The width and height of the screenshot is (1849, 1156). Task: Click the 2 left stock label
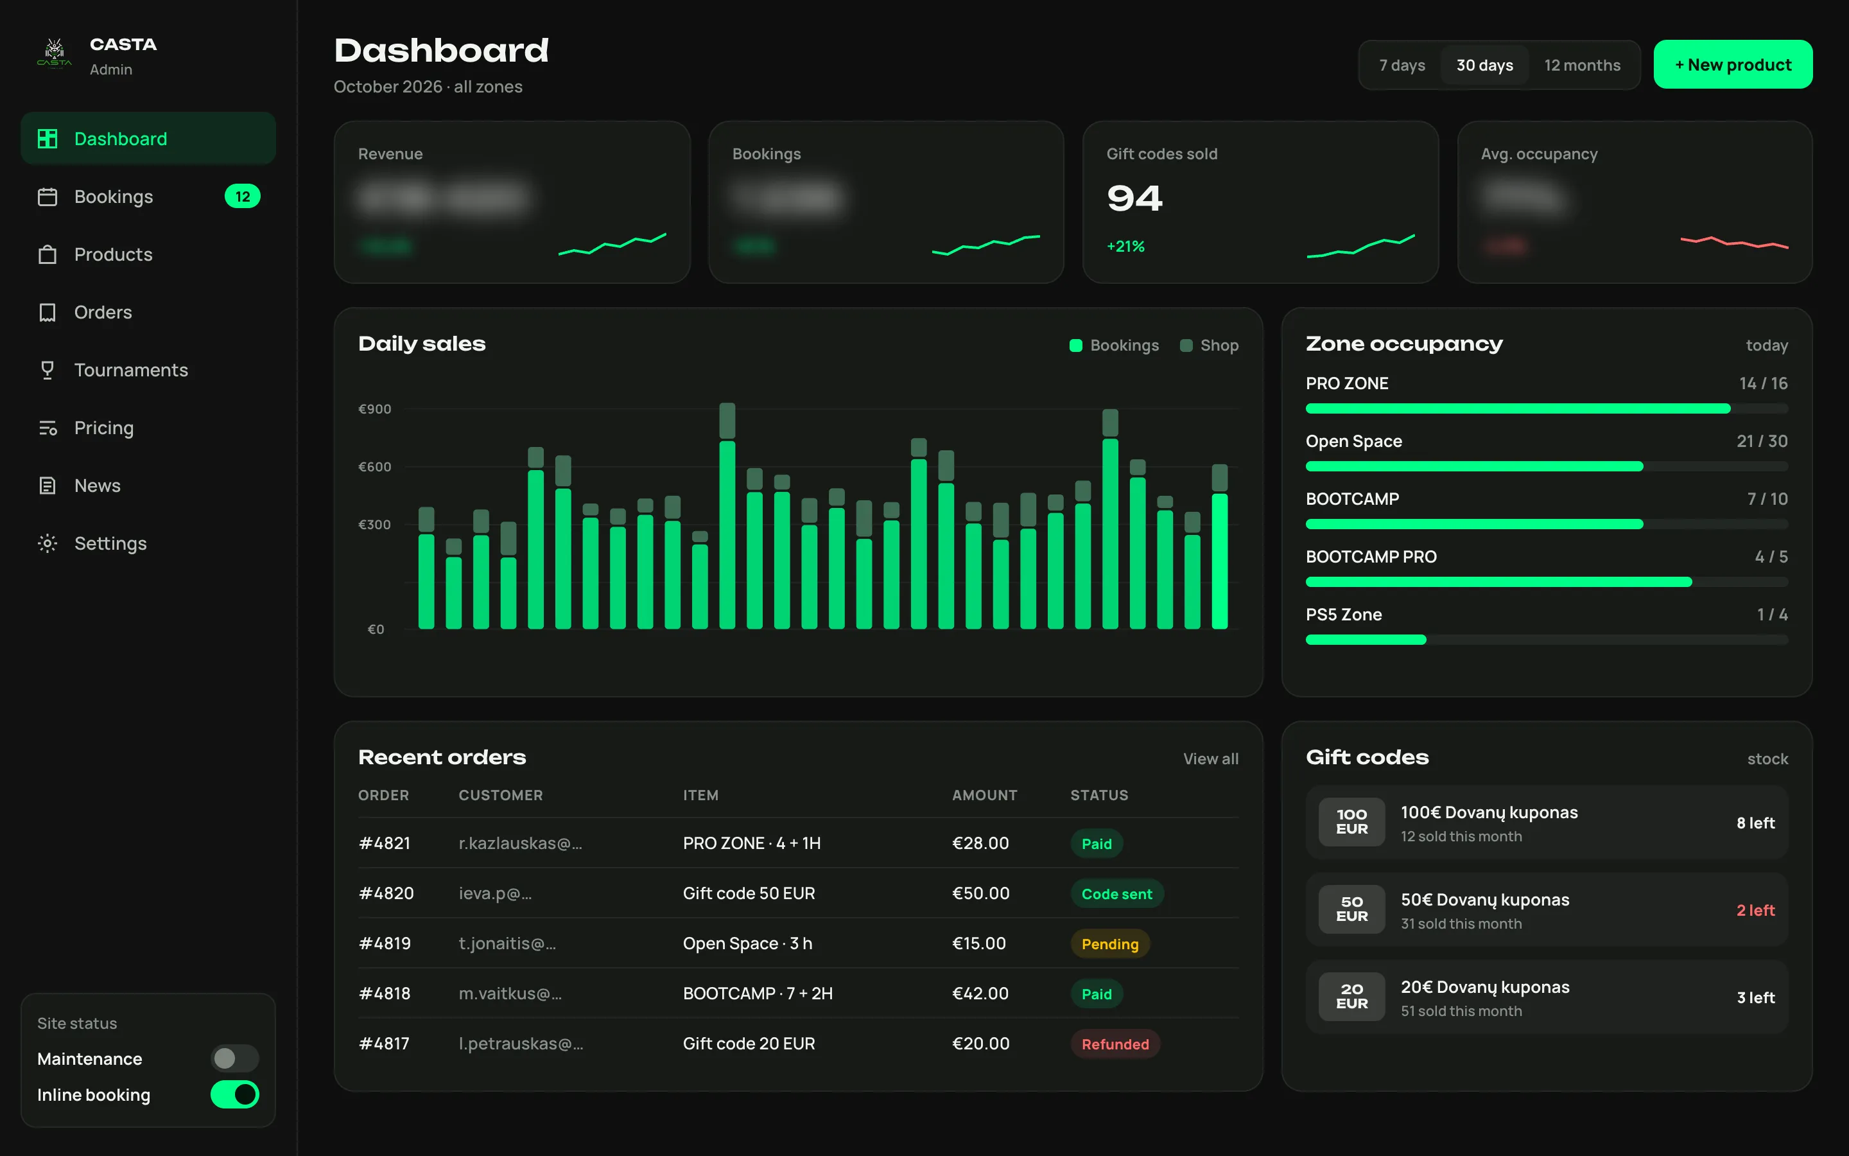(x=1756, y=910)
